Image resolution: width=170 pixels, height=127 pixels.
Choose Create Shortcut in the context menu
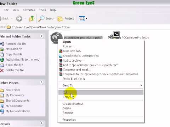[101, 104]
